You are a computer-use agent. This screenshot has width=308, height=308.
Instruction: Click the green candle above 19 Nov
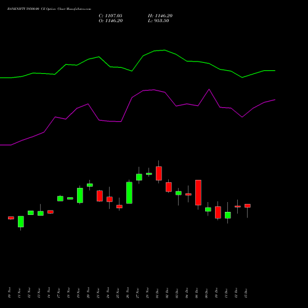(x=80, y=195)
